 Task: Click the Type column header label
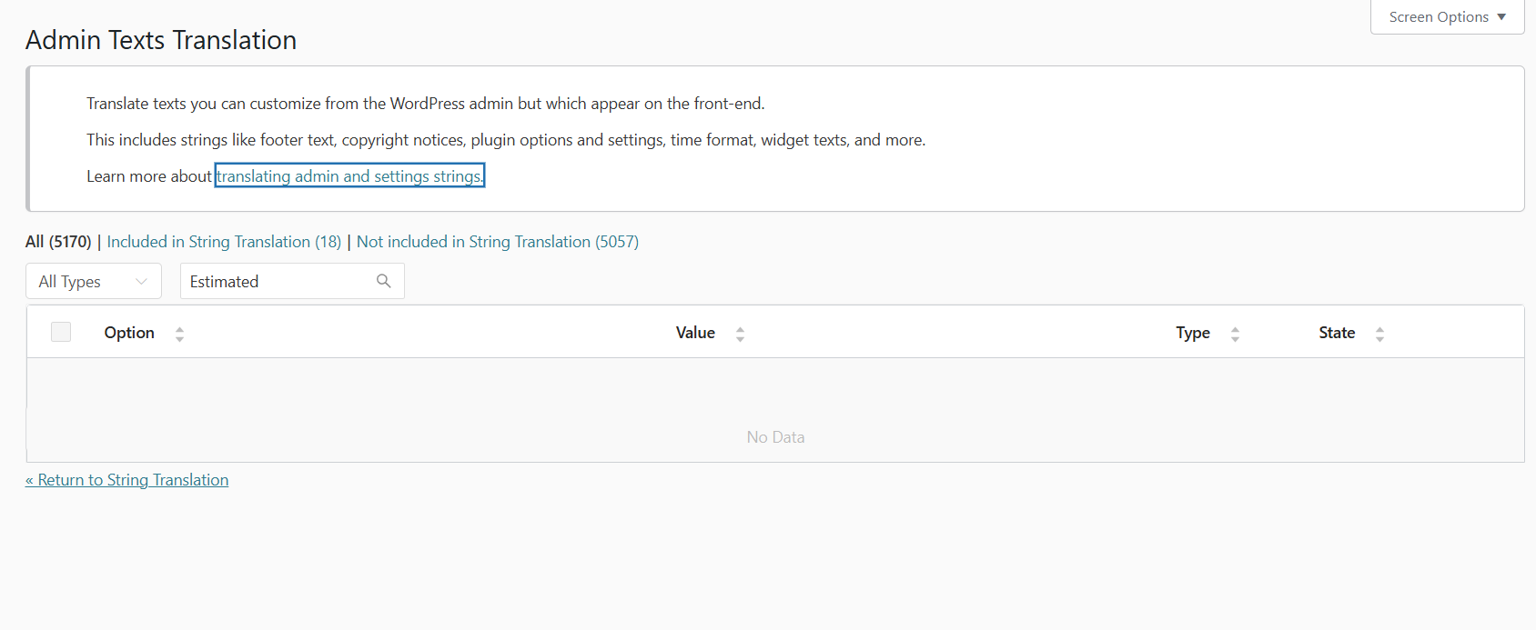click(1193, 333)
